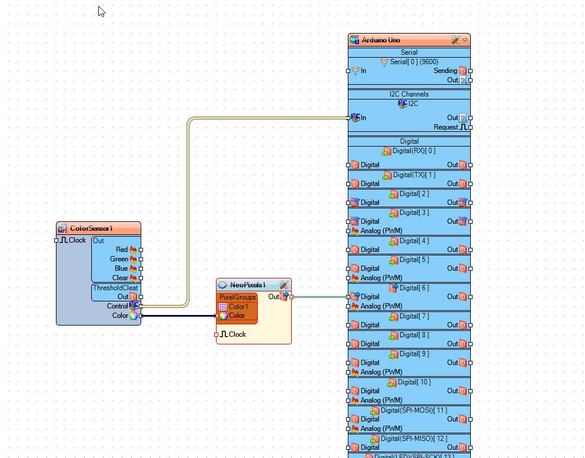Click the Digital(SPI-MOSI)[ 11 ] Out pin icon

click(x=463, y=419)
